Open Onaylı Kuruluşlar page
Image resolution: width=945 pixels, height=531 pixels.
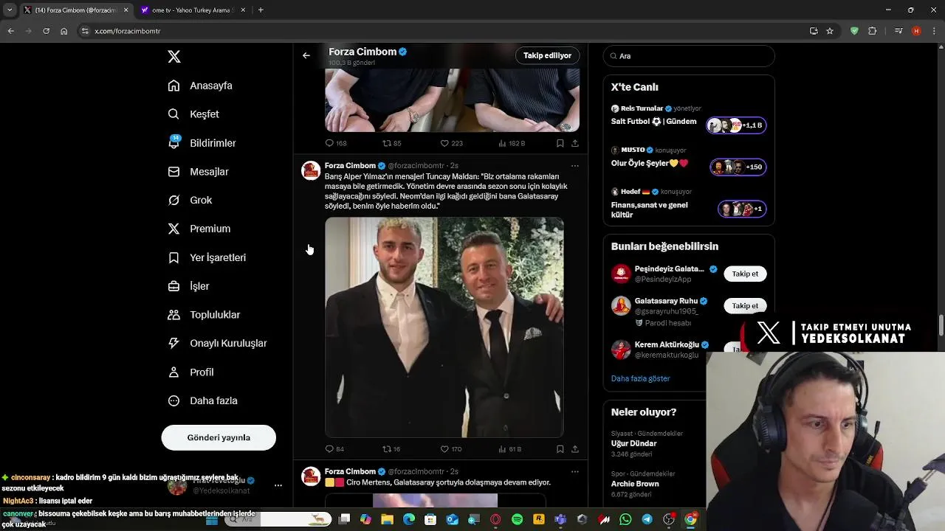217,343
